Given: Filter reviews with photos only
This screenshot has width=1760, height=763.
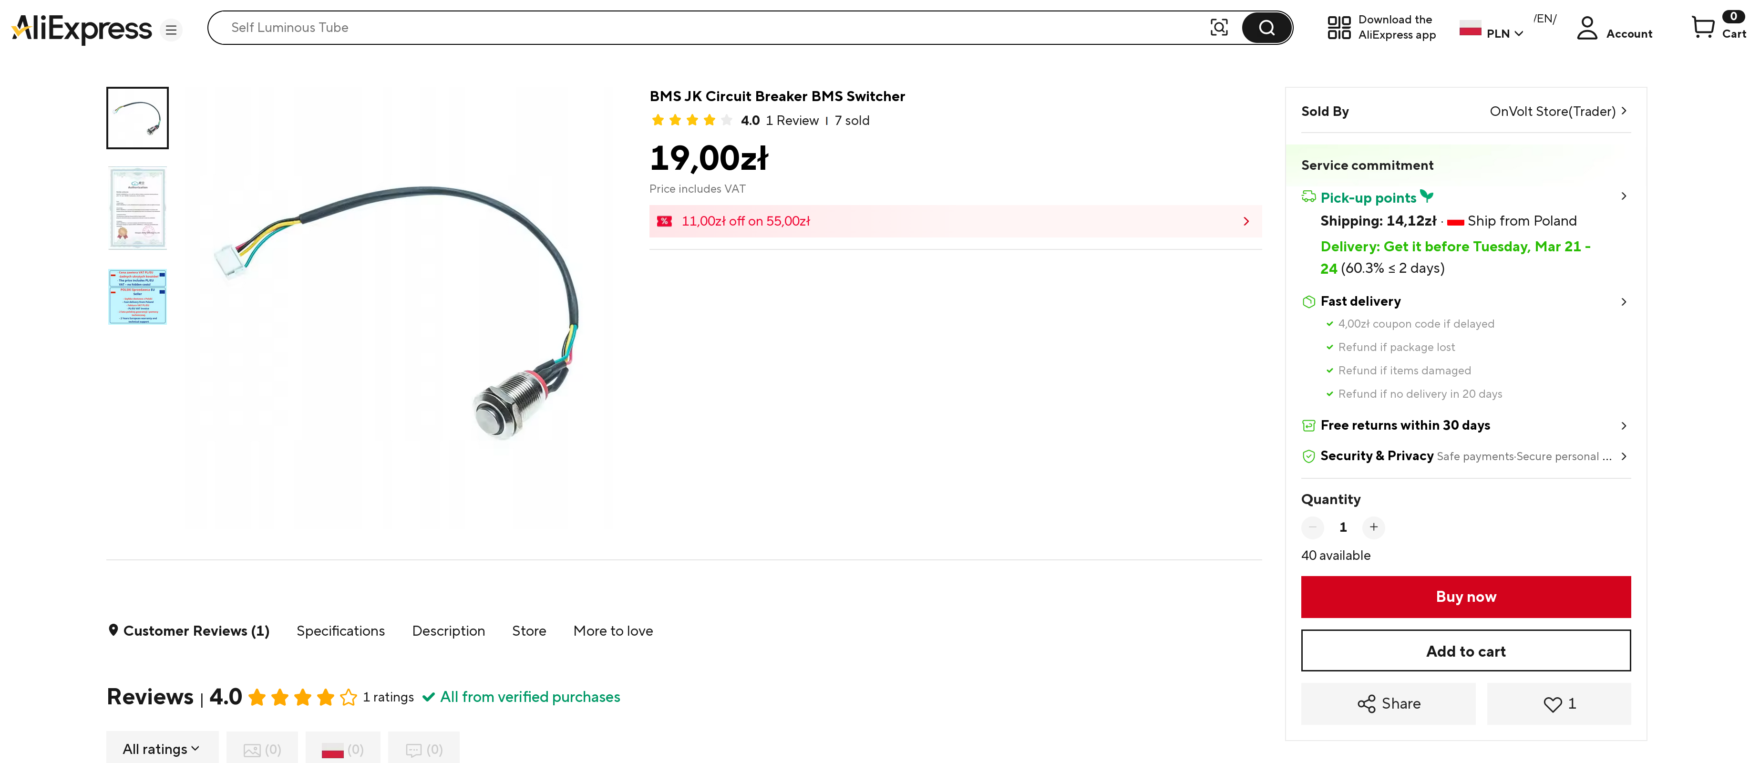Looking at the screenshot, I should (262, 749).
